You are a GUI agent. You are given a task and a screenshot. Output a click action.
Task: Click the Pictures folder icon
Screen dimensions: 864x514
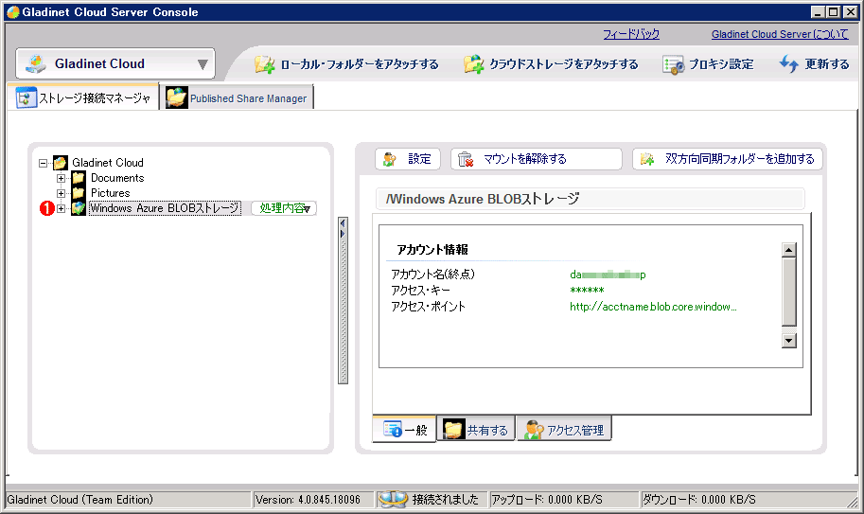tap(79, 193)
